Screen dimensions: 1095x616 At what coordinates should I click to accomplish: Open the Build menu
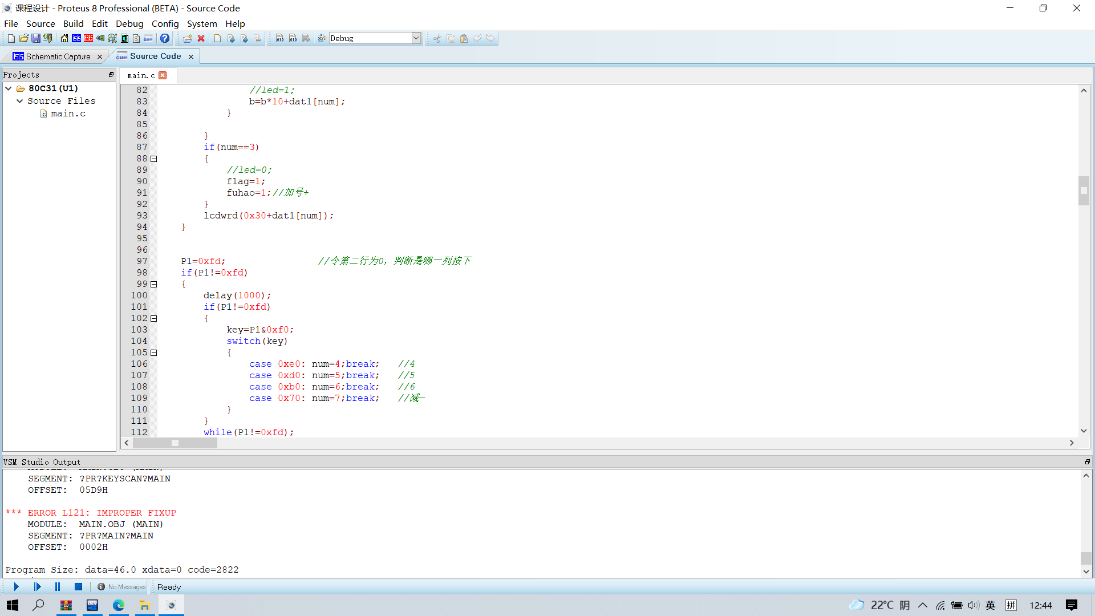[x=73, y=23]
